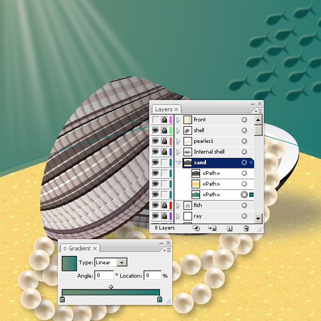This screenshot has width=321, height=321.
Task: Hide the pearles1 layer eye icon
Action: (x=156, y=141)
